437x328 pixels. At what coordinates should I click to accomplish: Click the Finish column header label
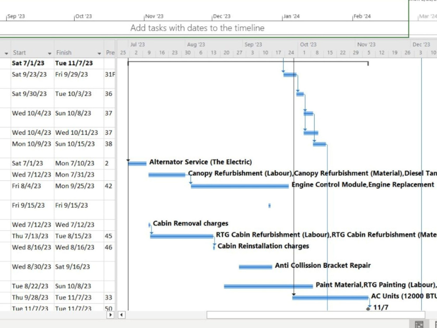pos(64,53)
